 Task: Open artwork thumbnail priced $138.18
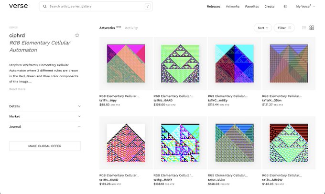[x=180, y=143]
